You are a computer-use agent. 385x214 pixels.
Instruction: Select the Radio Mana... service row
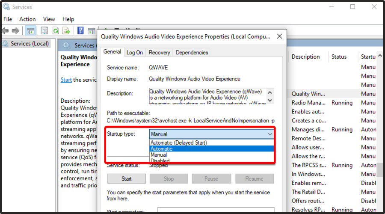click(x=332, y=103)
